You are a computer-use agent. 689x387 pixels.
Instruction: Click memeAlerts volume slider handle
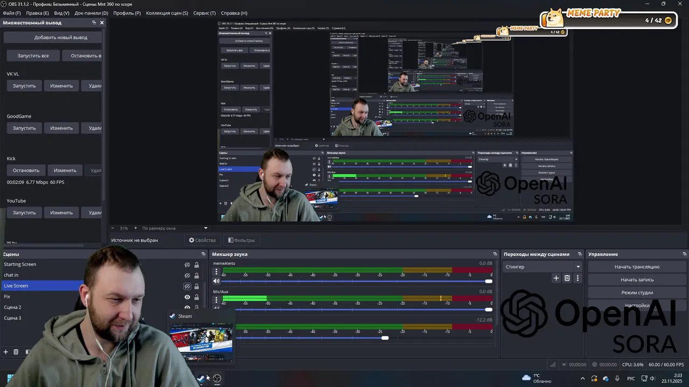tap(489, 281)
